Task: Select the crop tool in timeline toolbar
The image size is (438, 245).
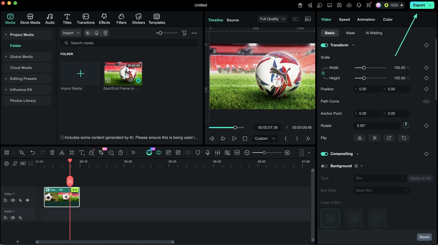Action: tap(72, 153)
